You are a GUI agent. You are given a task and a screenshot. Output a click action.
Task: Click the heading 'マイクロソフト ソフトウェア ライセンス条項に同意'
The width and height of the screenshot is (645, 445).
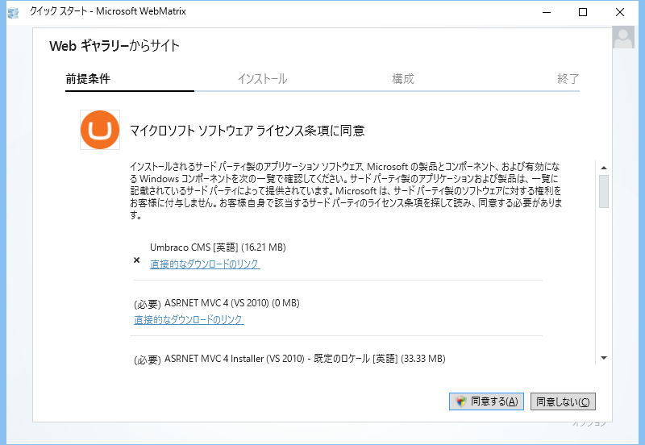(248, 131)
